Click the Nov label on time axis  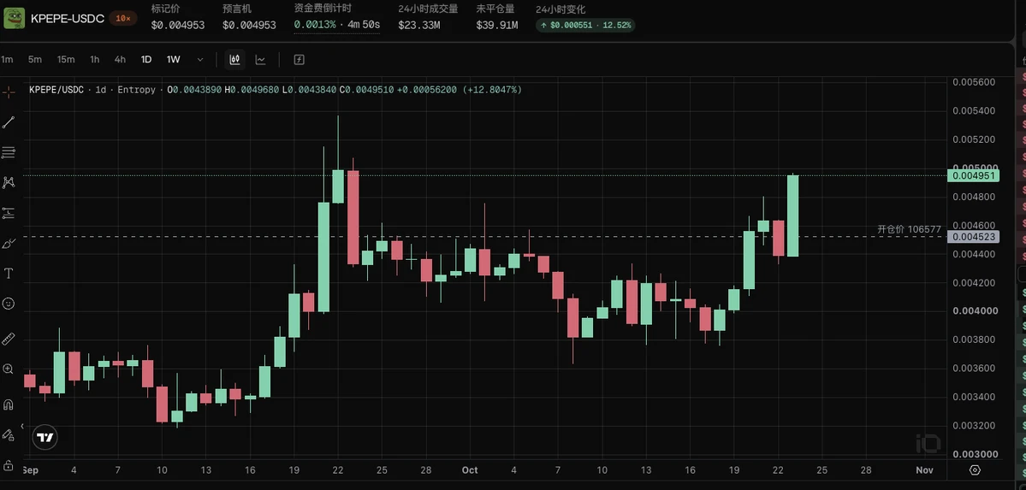[924, 469]
